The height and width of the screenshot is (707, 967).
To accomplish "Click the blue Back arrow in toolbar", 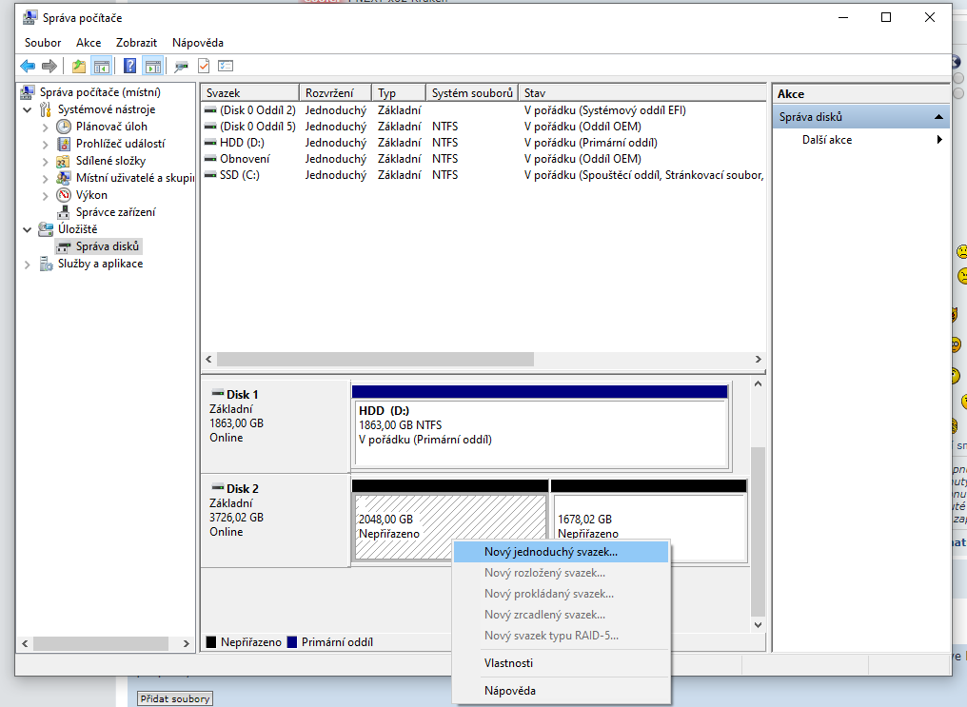I will 28,66.
